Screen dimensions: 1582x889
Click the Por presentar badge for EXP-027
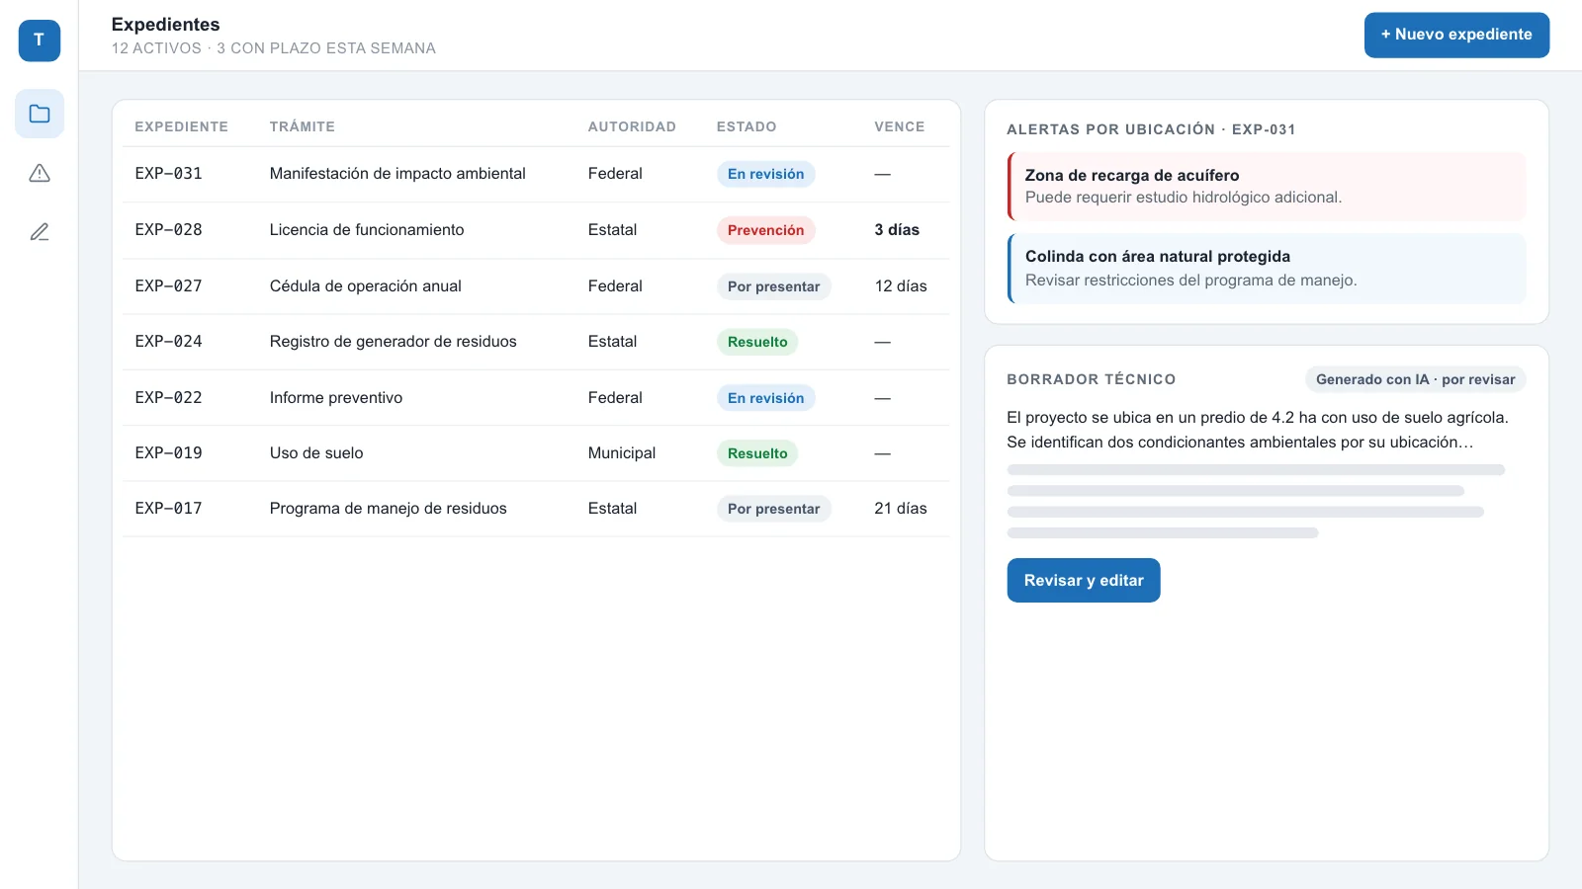point(774,286)
